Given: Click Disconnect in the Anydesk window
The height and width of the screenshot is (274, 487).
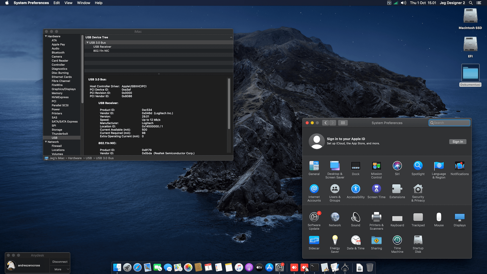Looking at the screenshot, I should 60,262.
